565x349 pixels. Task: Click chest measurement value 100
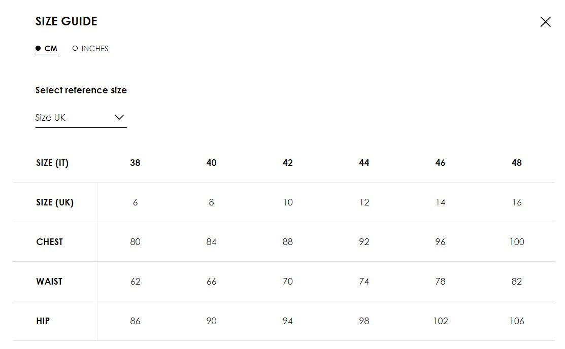[x=516, y=242]
